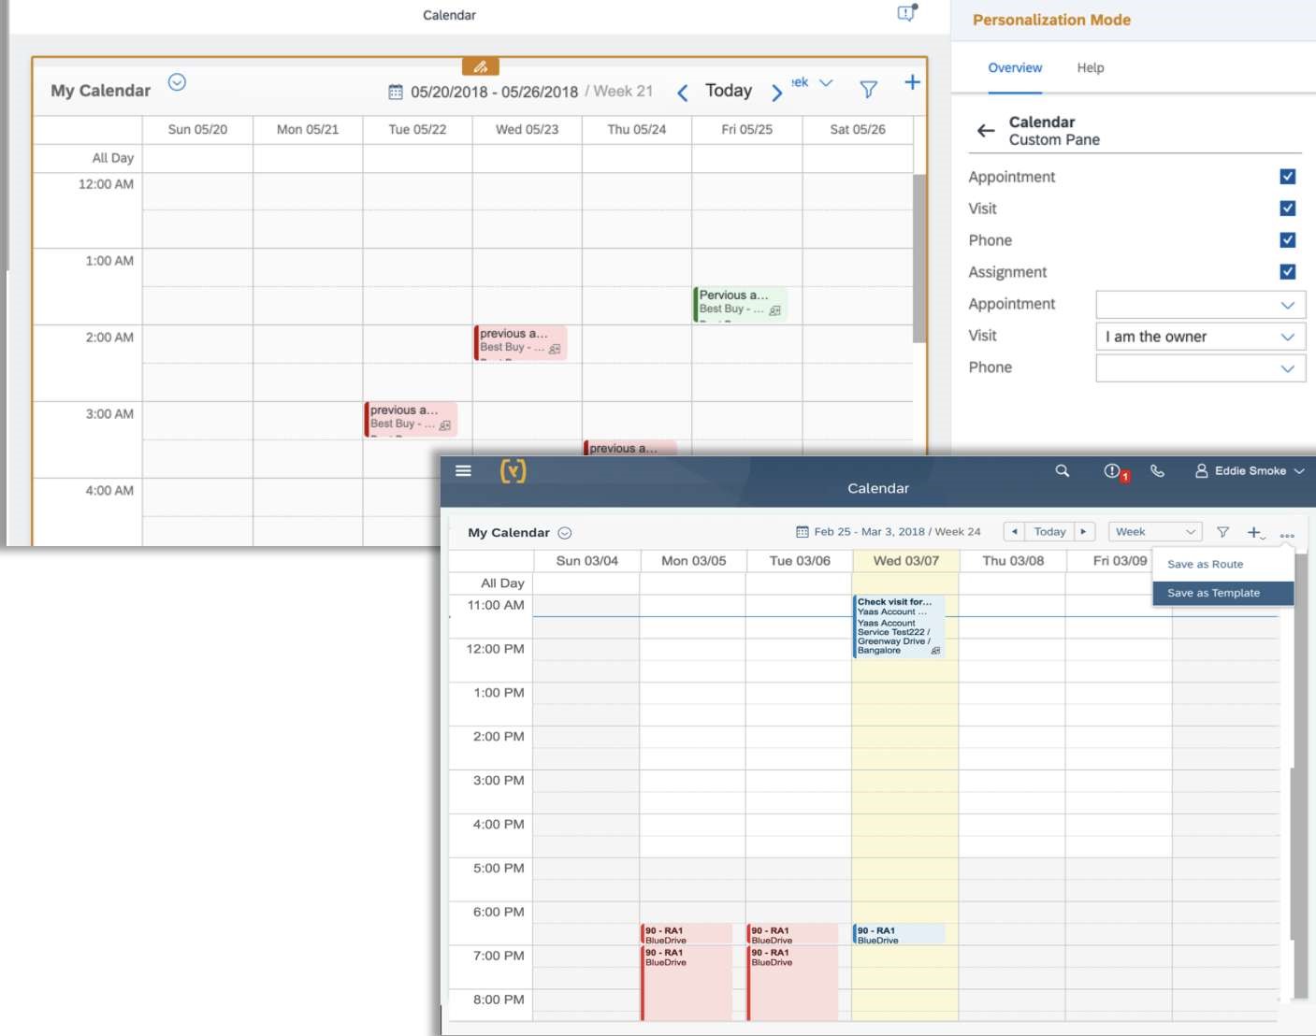1316x1036 pixels.
Task: Choose Save as Route from the menu
Action: click(x=1206, y=564)
